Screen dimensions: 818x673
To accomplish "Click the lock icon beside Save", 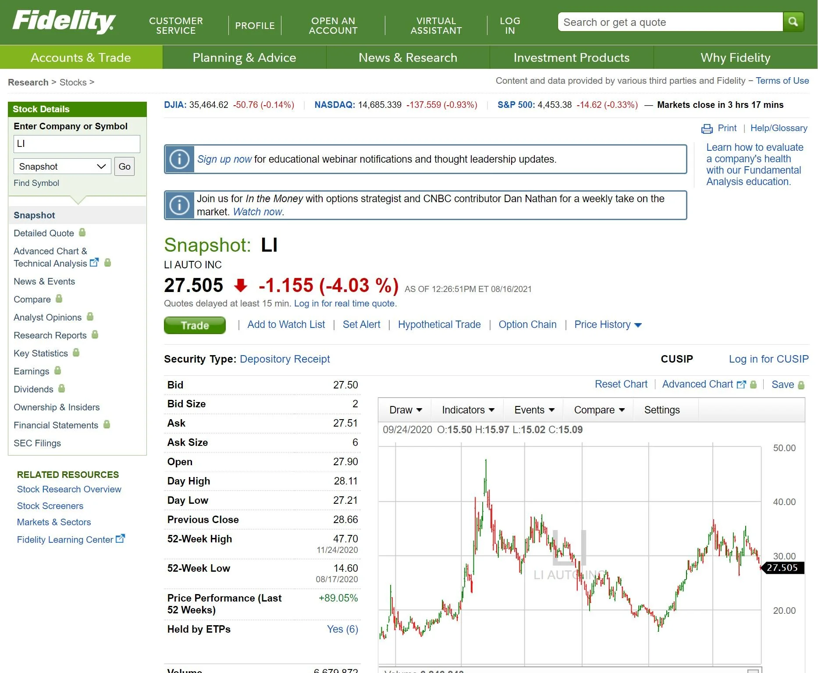I will [801, 385].
